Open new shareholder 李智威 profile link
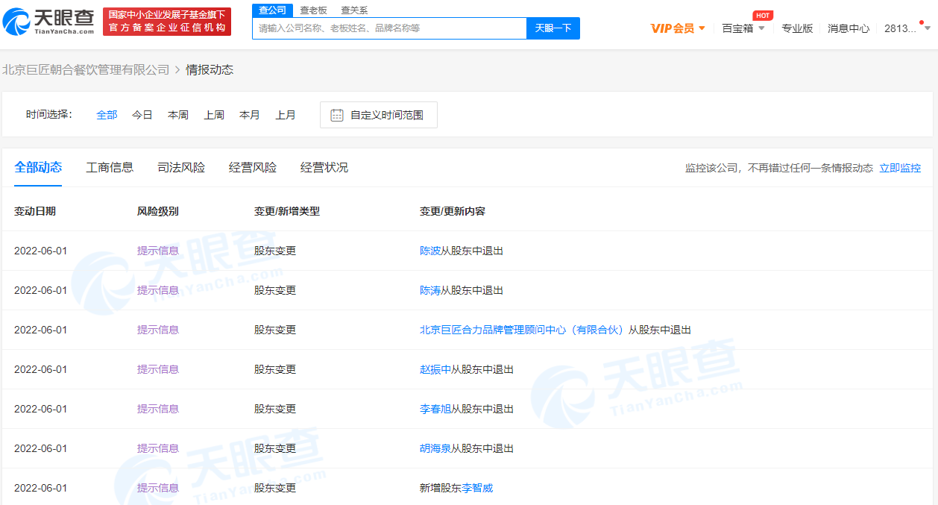 click(477, 488)
